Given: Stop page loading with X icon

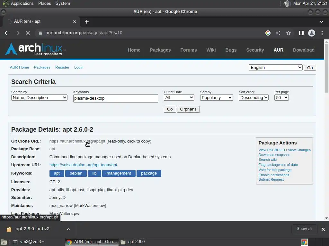Looking at the screenshot, I should (x=28, y=33).
